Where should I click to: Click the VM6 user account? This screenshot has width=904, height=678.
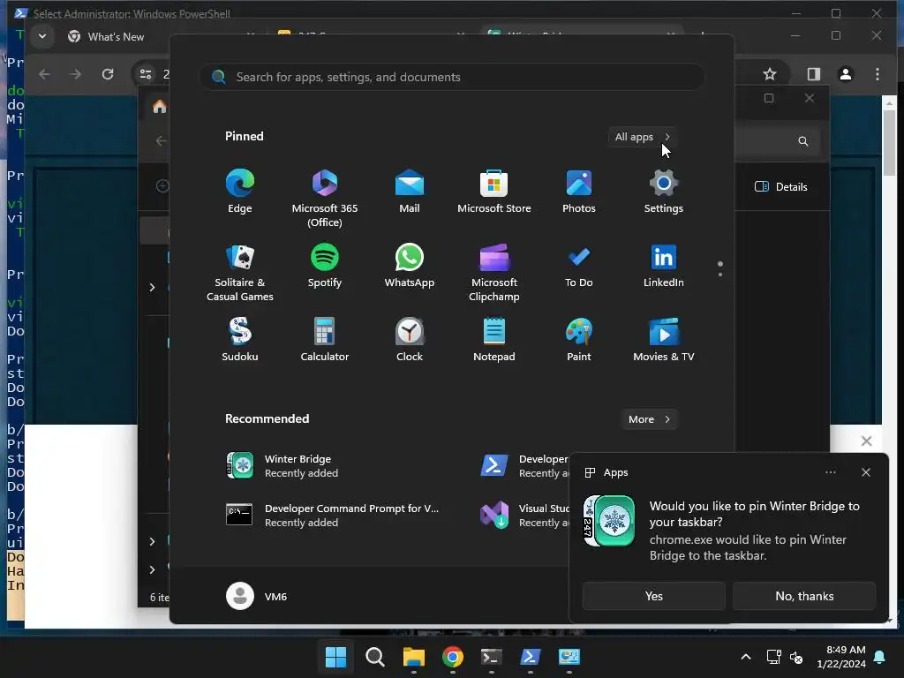click(x=257, y=596)
